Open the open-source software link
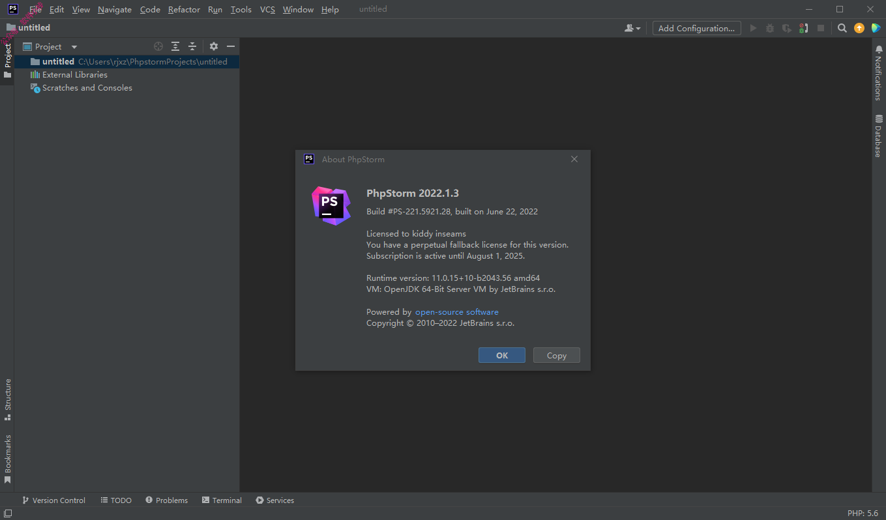This screenshot has height=520, width=886. tap(457, 312)
